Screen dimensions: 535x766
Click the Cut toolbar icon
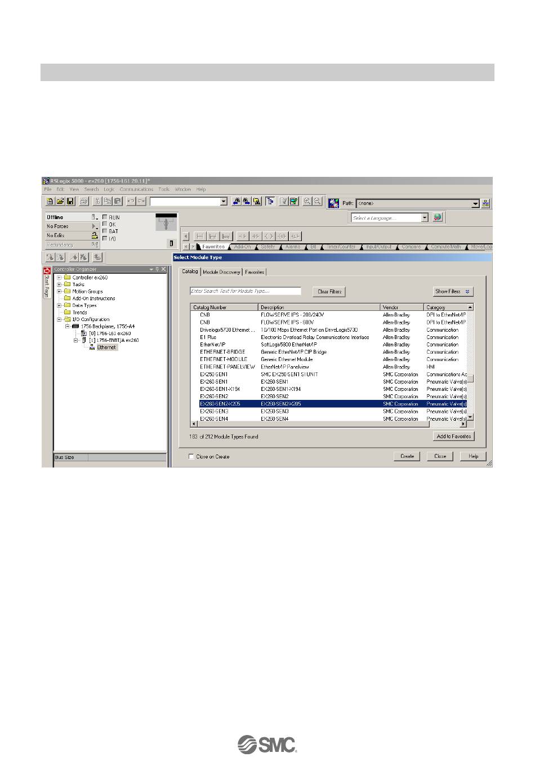[97, 201]
